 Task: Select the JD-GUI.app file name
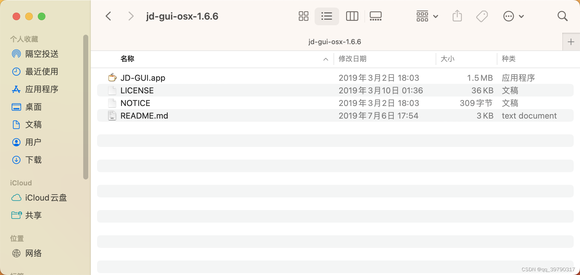[x=143, y=78]
